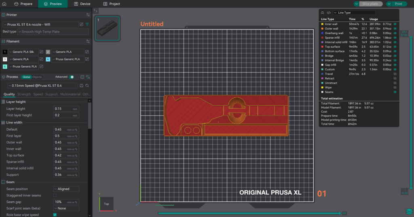Image resolution: width=414 pixels, height=217 pixels.
Task: Switch to the Prepare tab
Action: tap(23, 4)
